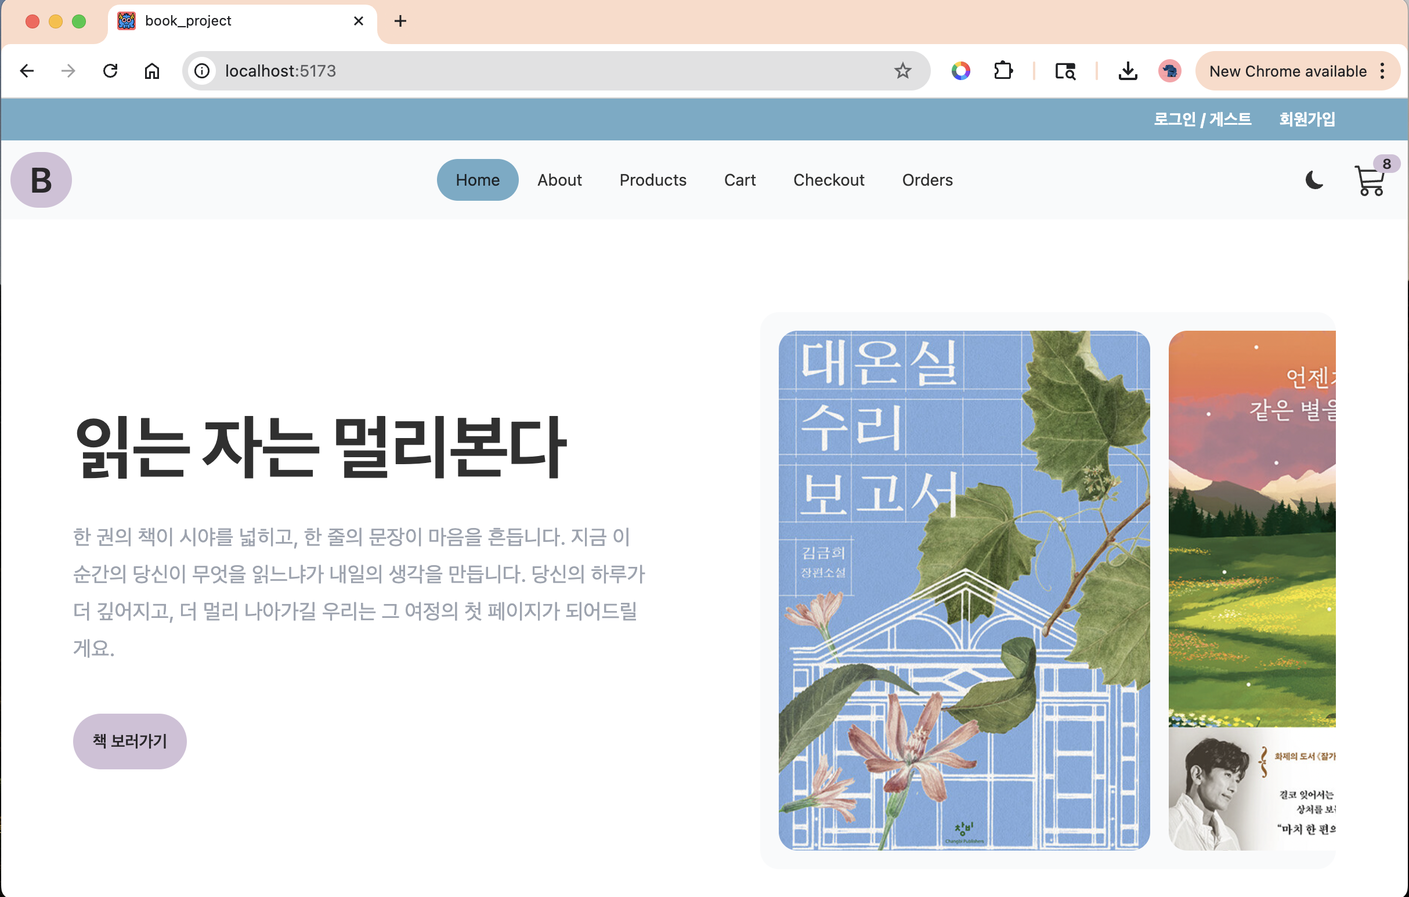Show browser downloads
Screen dimensions: 1409x897
pyautogui.click(x=1128, y=71)
